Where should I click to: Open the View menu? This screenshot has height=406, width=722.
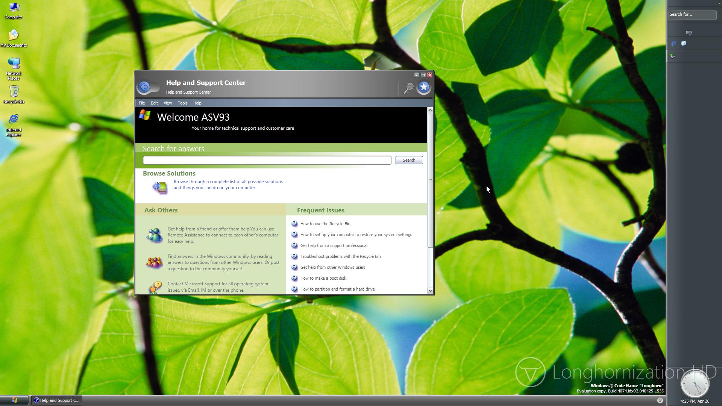pos(168,103)
